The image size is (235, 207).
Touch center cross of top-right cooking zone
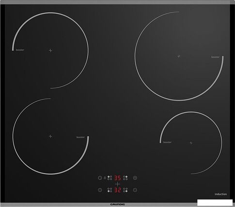point(179,56)
